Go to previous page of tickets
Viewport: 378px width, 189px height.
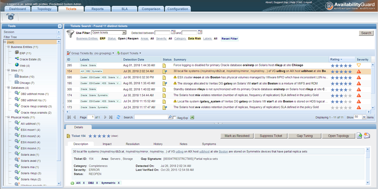point(75,117)
